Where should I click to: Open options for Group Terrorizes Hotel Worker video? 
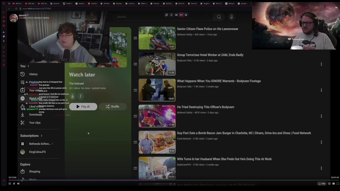click(x=321, y=64)
